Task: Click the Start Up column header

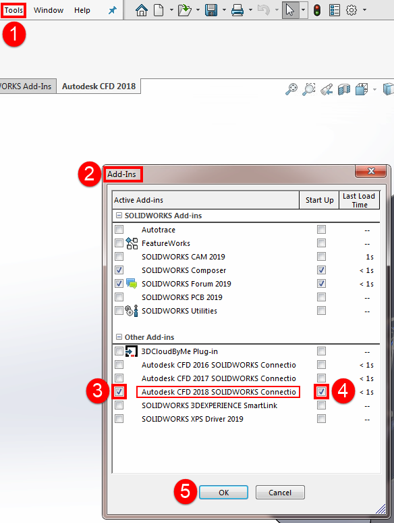Action: 319,200
